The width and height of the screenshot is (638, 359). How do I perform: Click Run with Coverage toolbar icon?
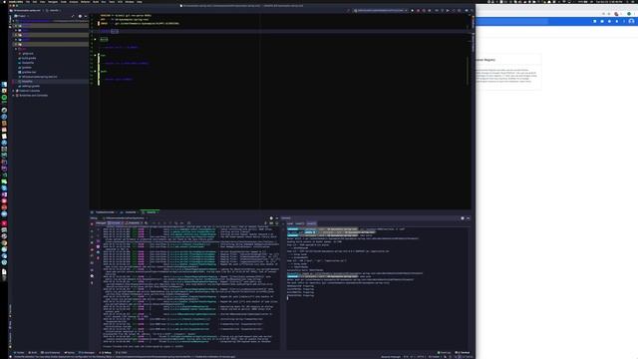[424, 10]
